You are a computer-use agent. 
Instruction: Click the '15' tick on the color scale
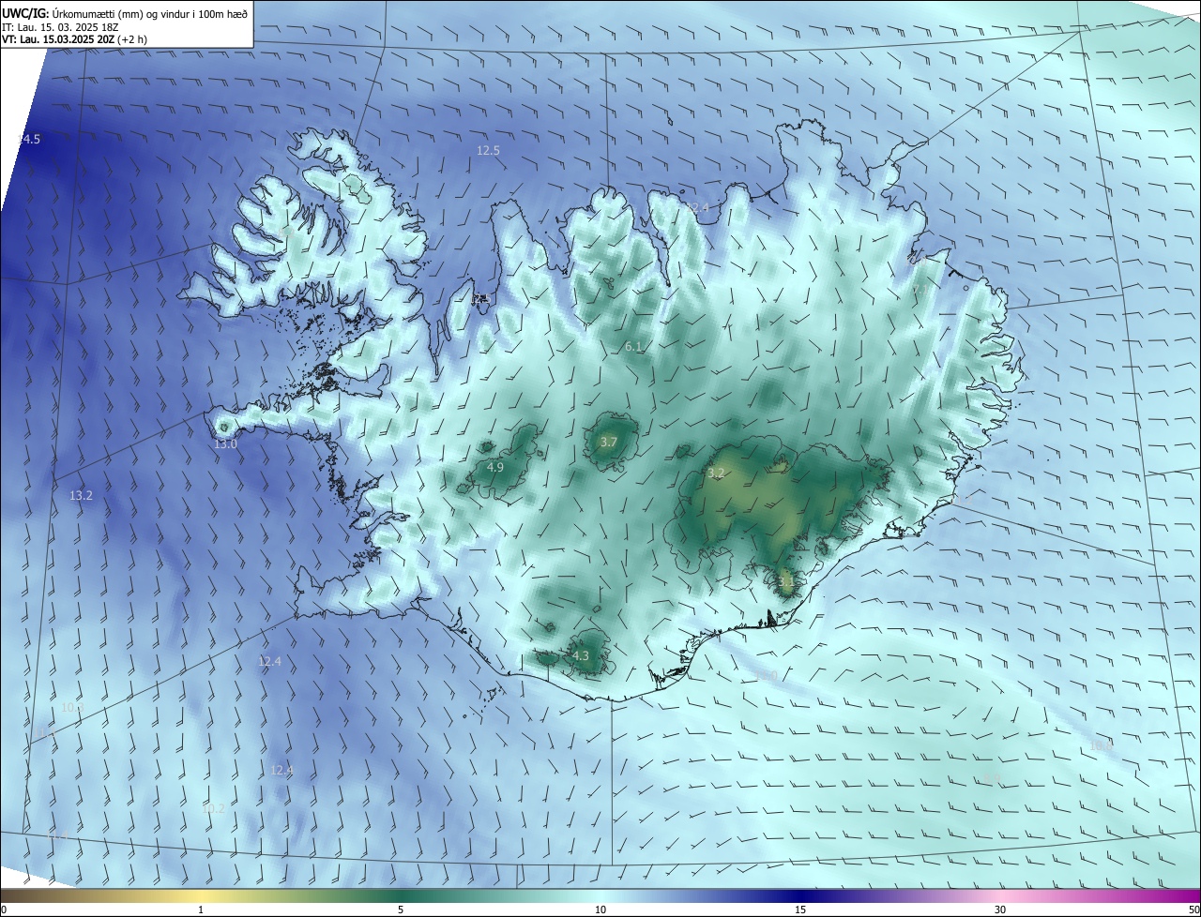800,909
